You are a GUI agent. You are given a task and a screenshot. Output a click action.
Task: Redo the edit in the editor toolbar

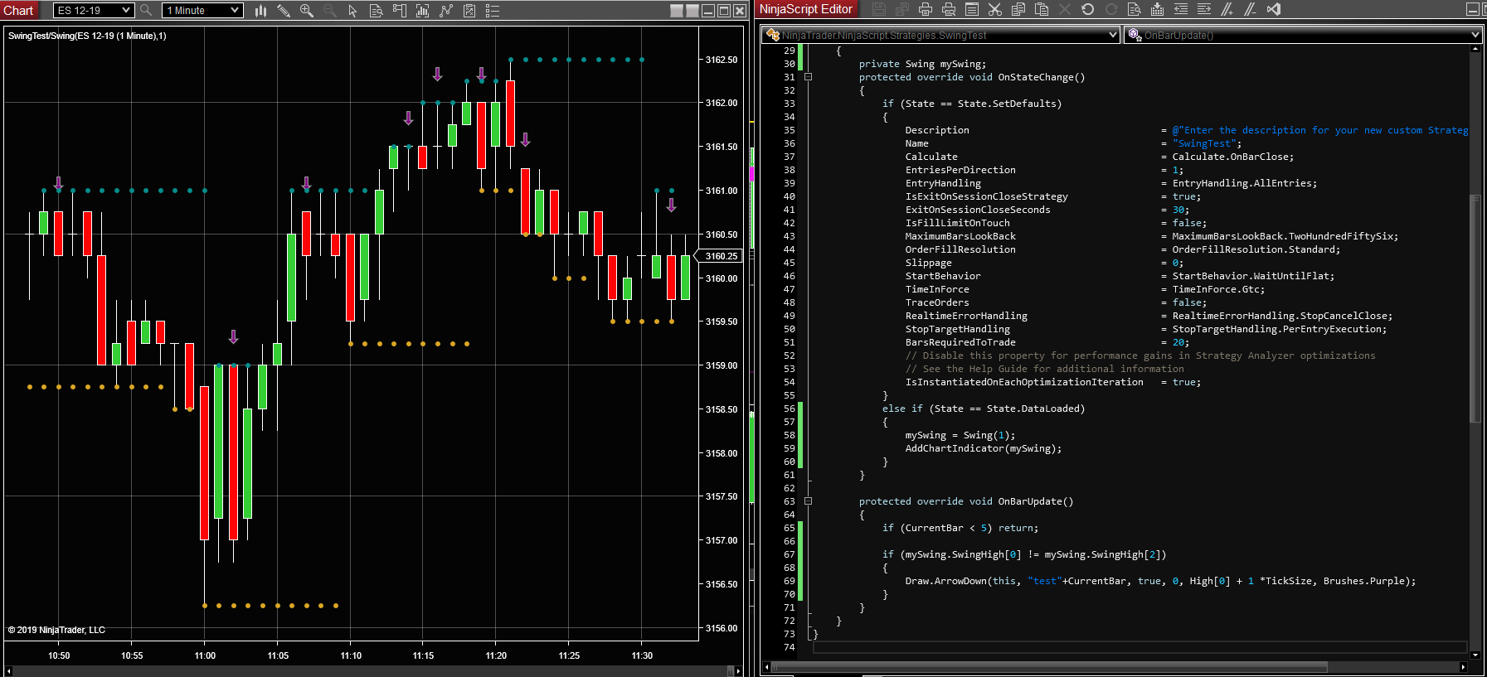pos(1111,9)
